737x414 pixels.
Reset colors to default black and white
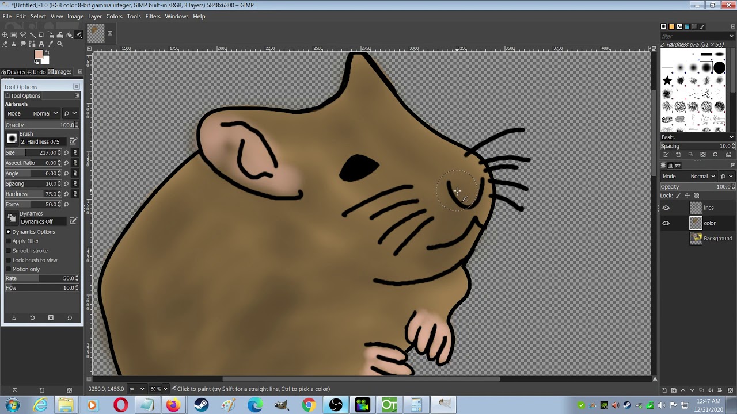(x=36, y=62)
